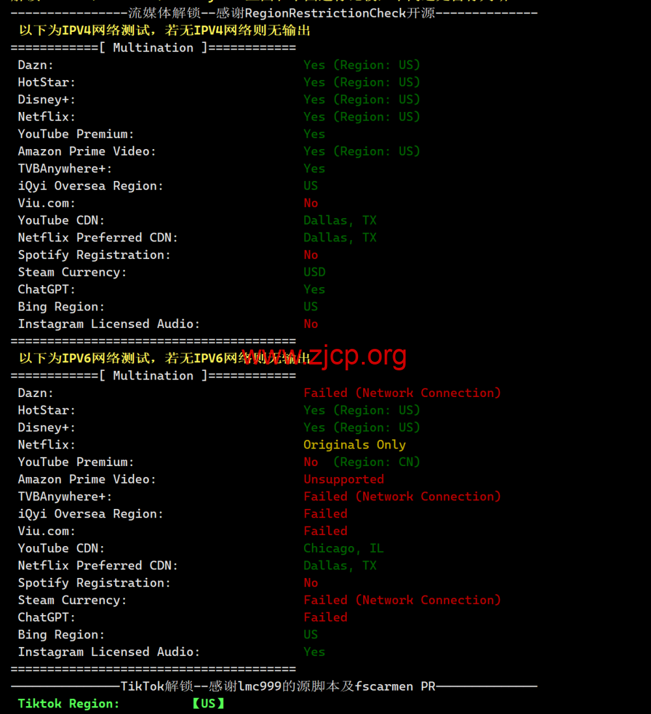Click IPV4 iQyi Oversea Region 'US' value
Image resolution: width=651 pixels, height=714 pixels.
[x=311, y=185]
